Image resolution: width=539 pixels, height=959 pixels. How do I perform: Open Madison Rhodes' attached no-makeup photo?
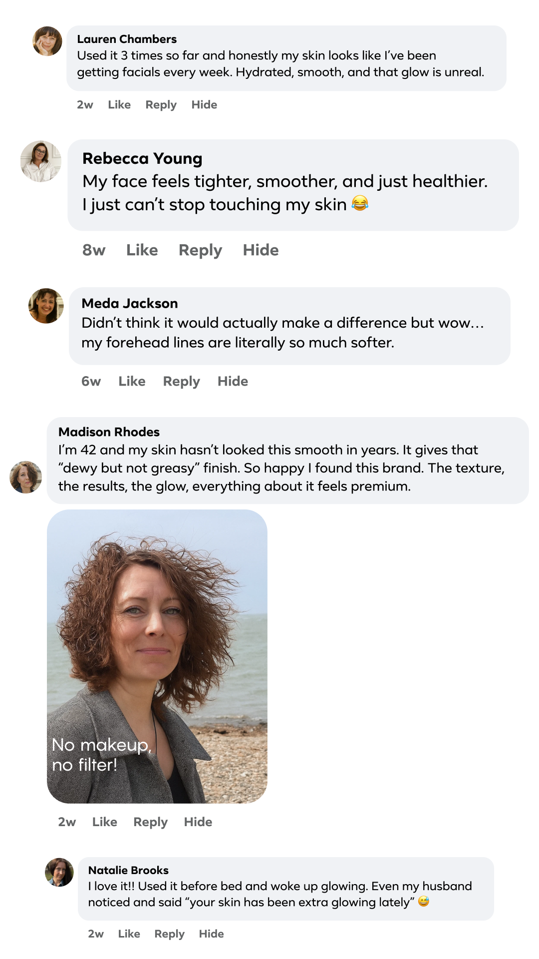(x=157, y=656)
